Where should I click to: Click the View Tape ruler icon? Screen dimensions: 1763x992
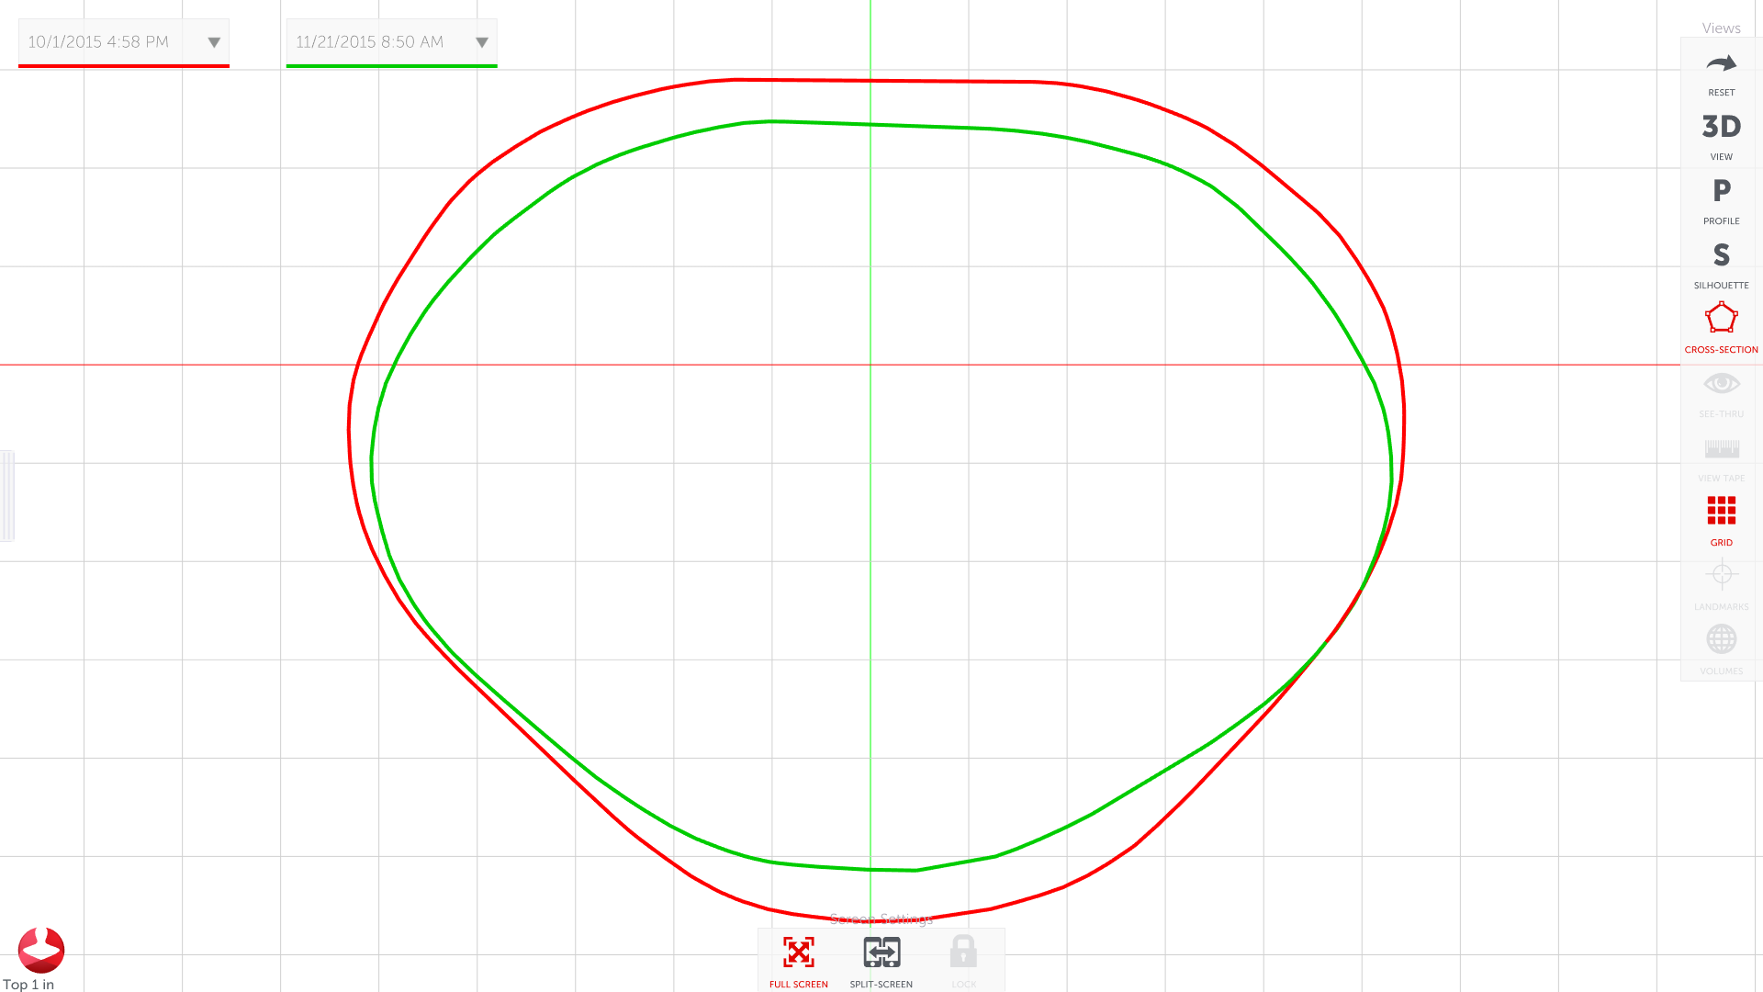pyautogui.click(x=1721, y=449)
